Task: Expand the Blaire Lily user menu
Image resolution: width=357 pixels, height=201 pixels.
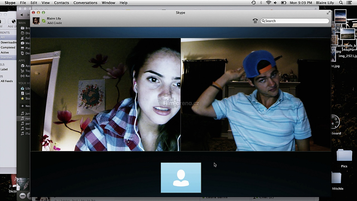Action: pos(325,3)
